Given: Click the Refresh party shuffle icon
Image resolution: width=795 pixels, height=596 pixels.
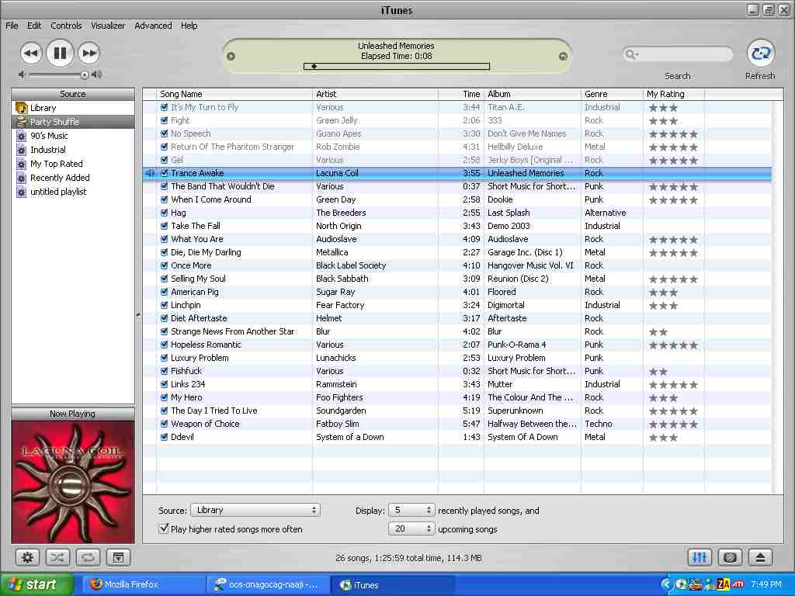Looking at the screenshot, I should pyautogui.click(x=760, y=54).
